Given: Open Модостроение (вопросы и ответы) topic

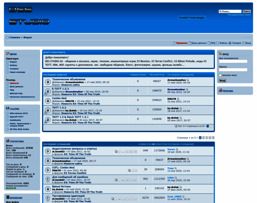Looking at the screenshot, I should tap(74, 149).
